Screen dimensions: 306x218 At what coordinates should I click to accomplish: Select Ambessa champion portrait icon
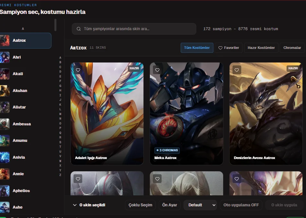click(x=5, y=124)
